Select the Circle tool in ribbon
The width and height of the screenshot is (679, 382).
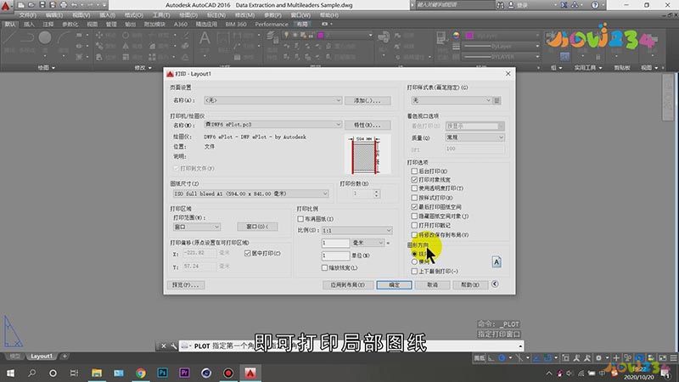click(x=45, y=38)
